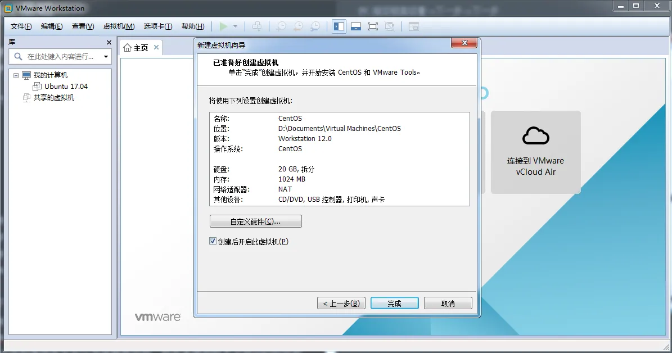672x353 pixels.
Task: Open the 查看(V) menu
Action: coord(83,26)
